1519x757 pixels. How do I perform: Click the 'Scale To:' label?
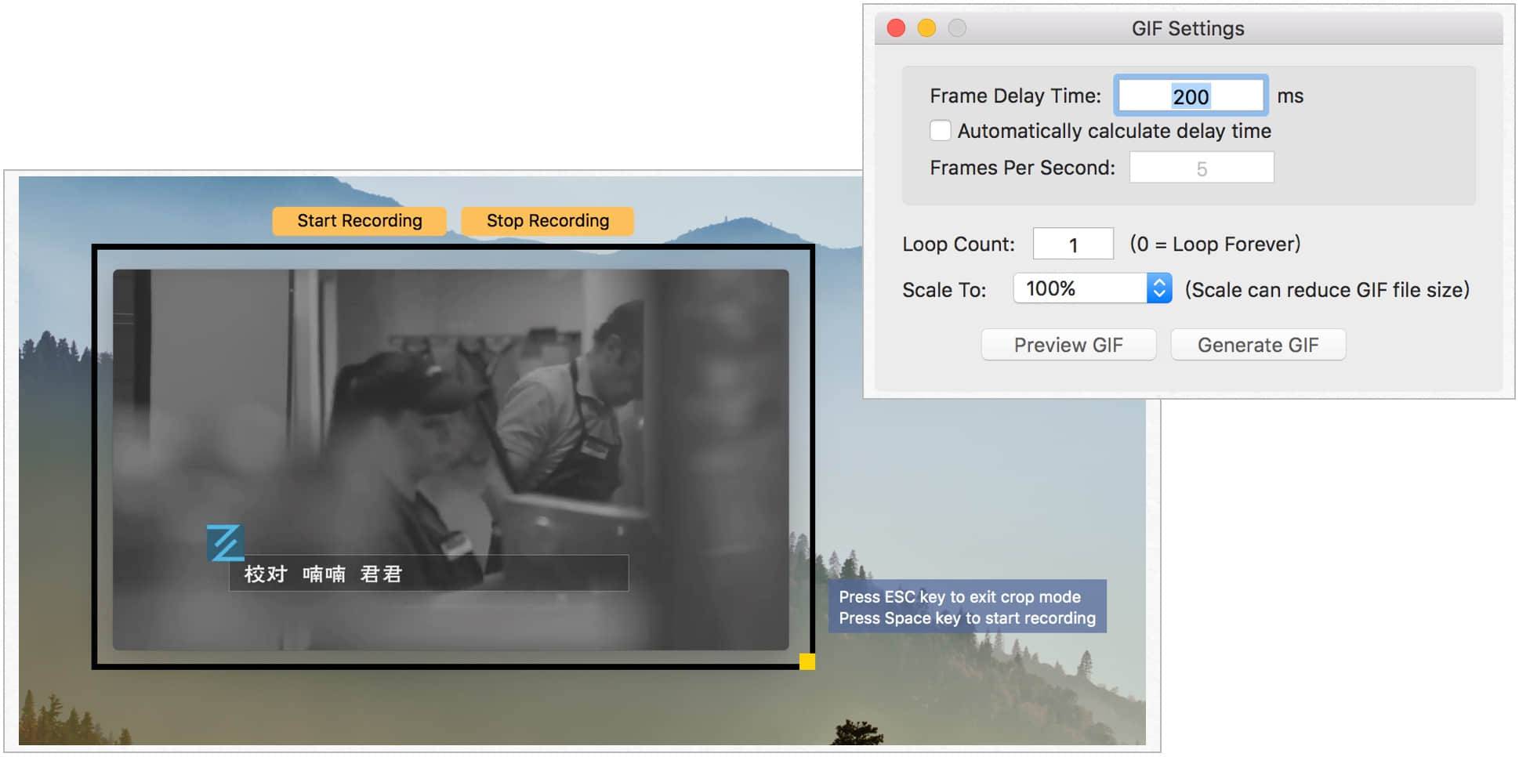(x=944, y=290)
